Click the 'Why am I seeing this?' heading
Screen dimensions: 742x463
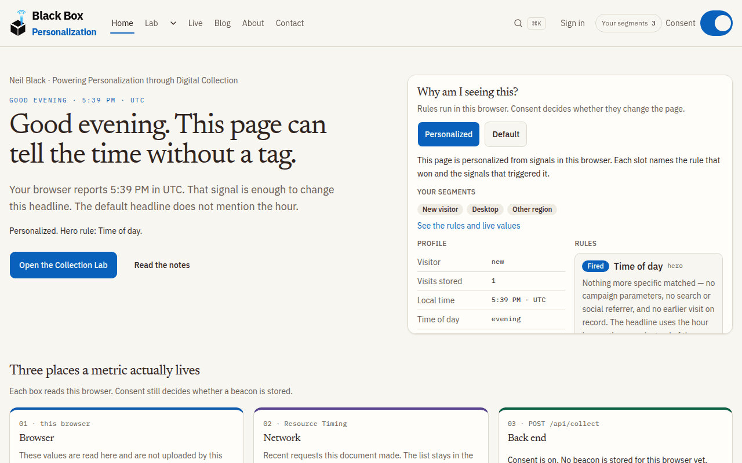tap(468, 92)
